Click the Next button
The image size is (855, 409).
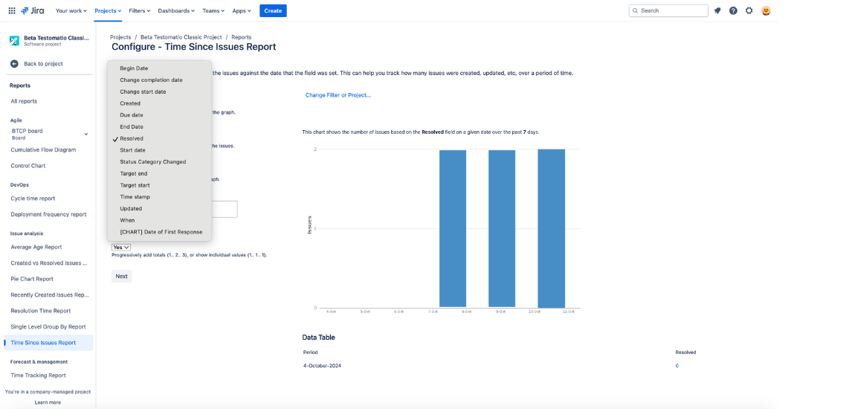pos(121,276)
